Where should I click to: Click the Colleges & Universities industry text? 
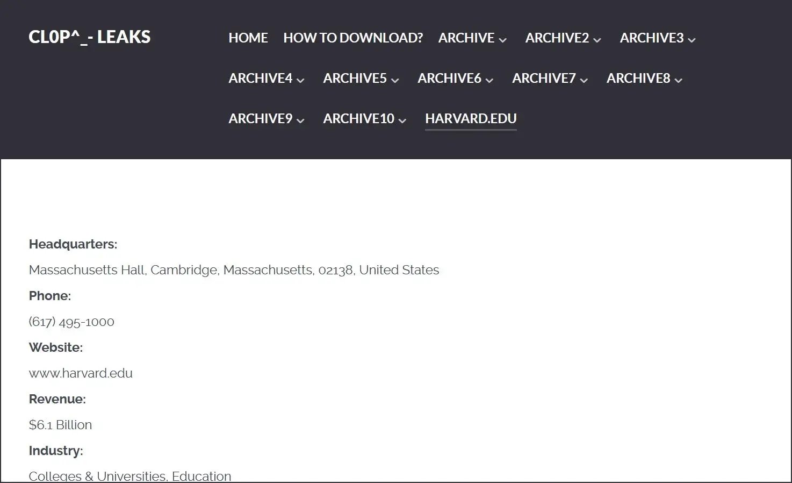[129, 476]
